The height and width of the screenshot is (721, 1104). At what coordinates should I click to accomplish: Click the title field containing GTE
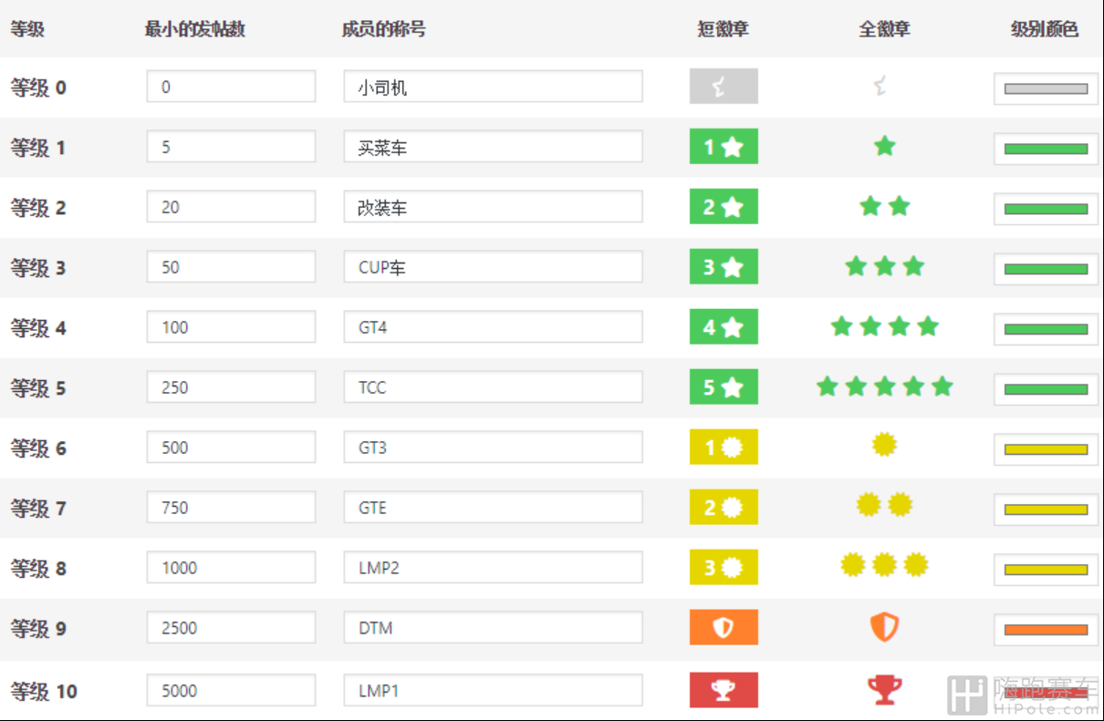point(493,508)
